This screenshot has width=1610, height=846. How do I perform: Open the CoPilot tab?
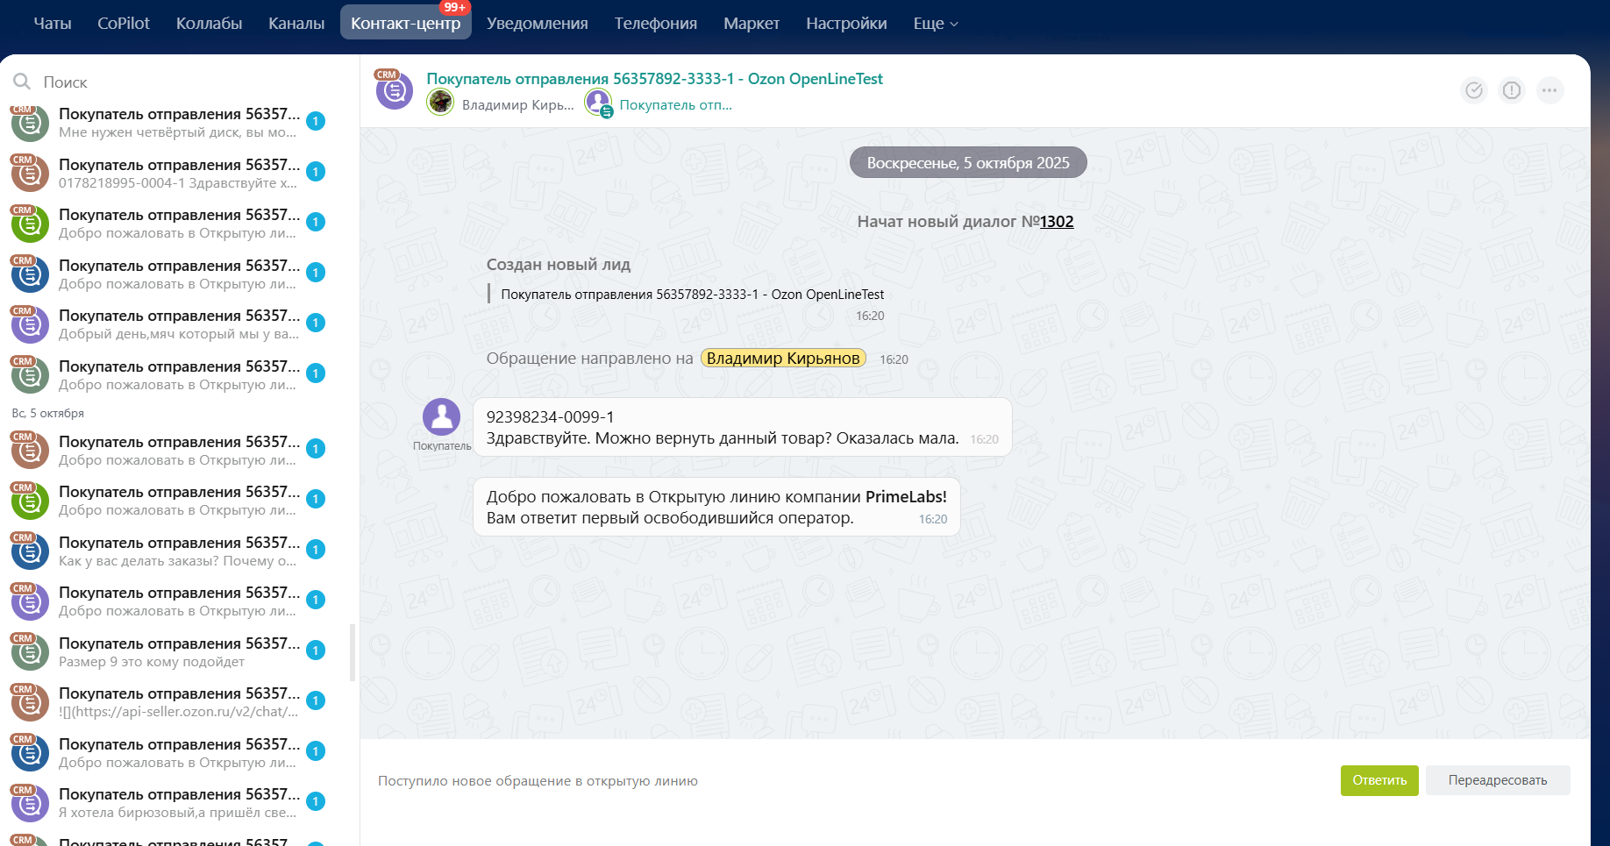click(x=123, y=24)
